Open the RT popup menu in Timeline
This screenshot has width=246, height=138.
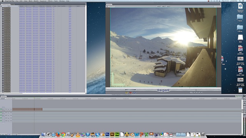(2, 99)
